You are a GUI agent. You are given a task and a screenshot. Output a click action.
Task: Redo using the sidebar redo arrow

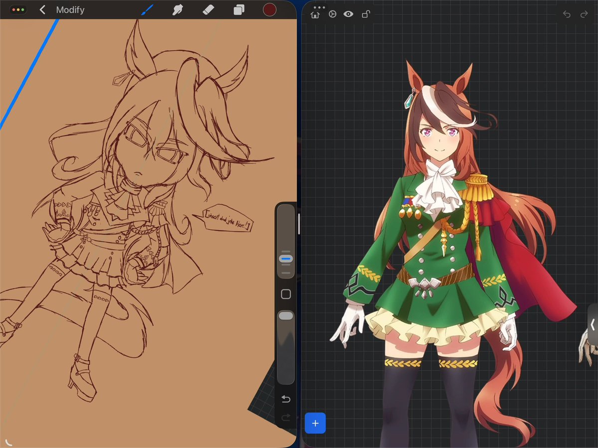[x=286, y=418]
